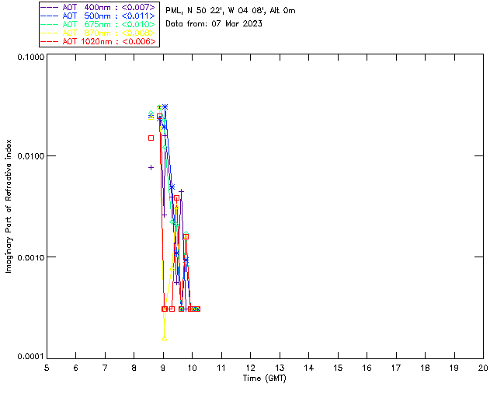Click the AOT 400nm purple legend entry
Viewport: 497px width, 398px height.
[x=101, y=7]
